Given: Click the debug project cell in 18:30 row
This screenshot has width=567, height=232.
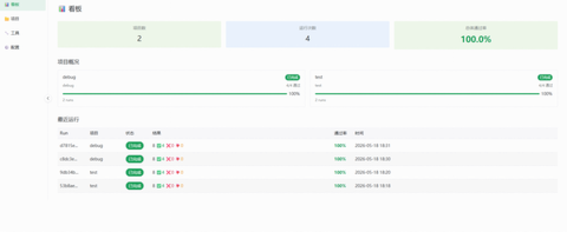Looking at the screenshot, I should pyautogui.click(x=96, y=159).
